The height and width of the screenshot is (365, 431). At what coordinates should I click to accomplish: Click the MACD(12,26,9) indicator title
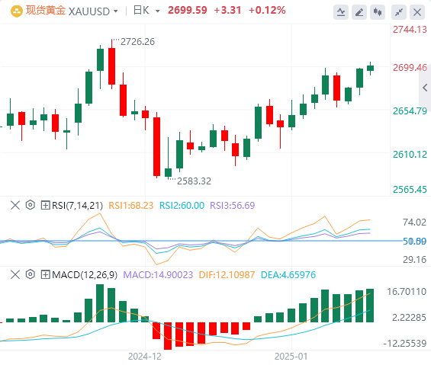click(85, 274)
